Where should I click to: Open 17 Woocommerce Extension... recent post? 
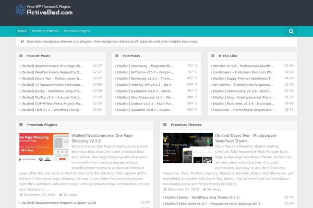pyautogui.click(x=52, y=85)
